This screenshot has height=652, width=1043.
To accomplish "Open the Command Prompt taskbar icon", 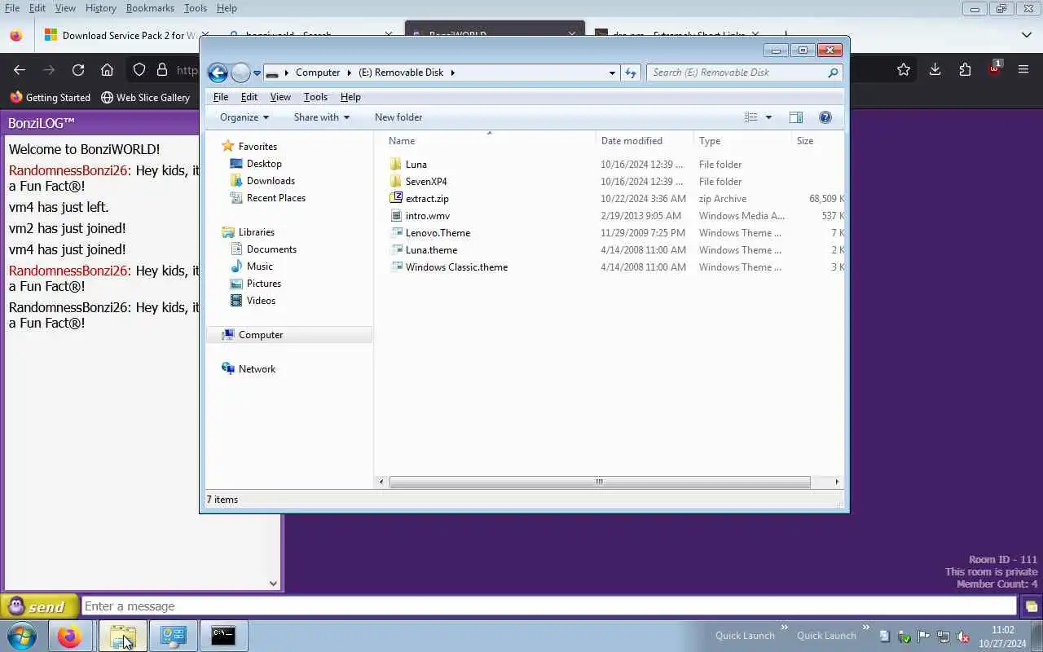I will click(x=223, y=636).
